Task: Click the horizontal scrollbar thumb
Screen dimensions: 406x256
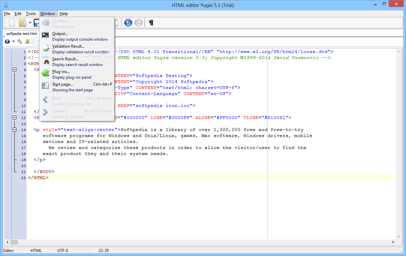Action: (14, 242)
